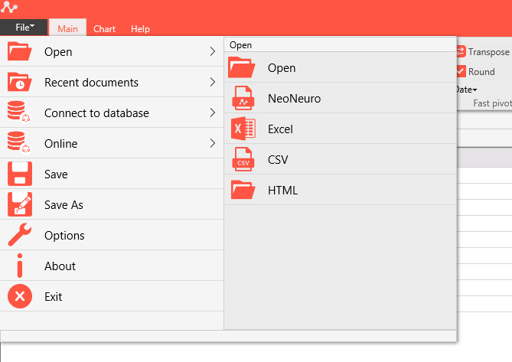
Task: Choose Exit from the File menu
Action: [x=112, y=296]
